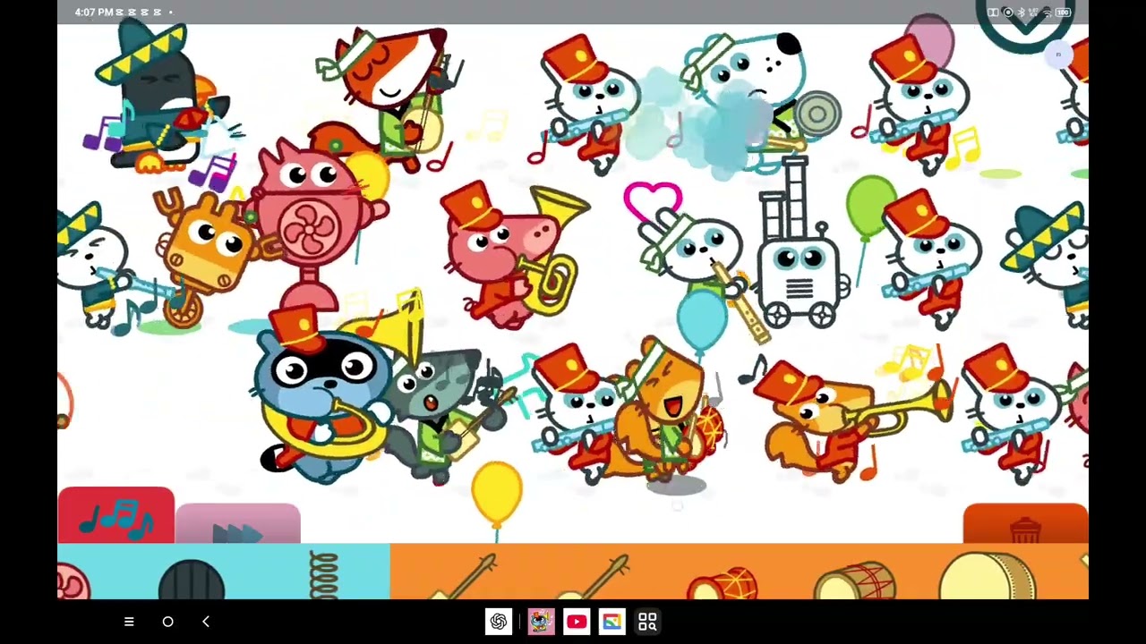
Task: Pick the large yellow bass drum
Action: pos(988,577)
